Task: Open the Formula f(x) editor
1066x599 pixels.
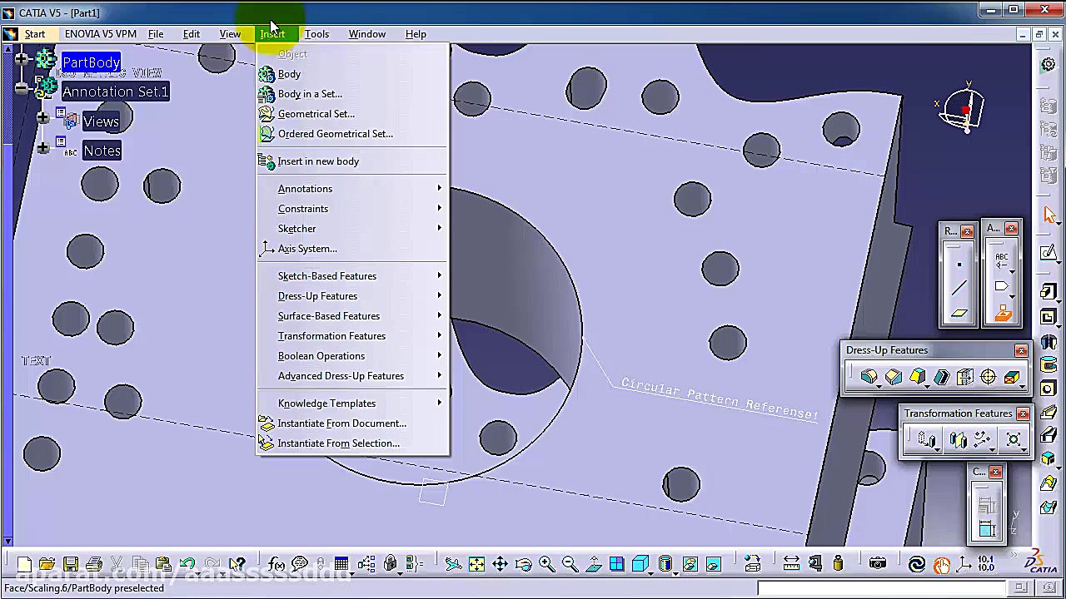Action: [x=276, y=563]
